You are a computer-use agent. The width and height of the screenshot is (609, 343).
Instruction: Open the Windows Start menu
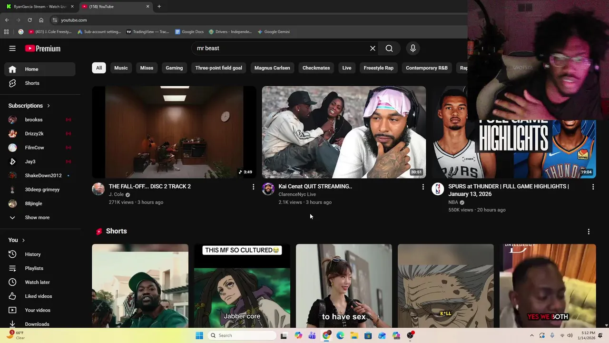point(199,335)
